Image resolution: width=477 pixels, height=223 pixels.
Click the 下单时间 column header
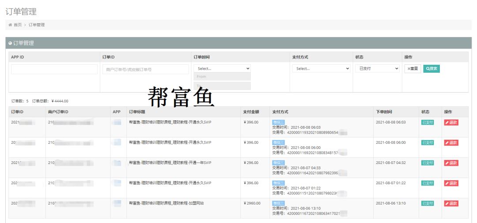tap(383, 112)
